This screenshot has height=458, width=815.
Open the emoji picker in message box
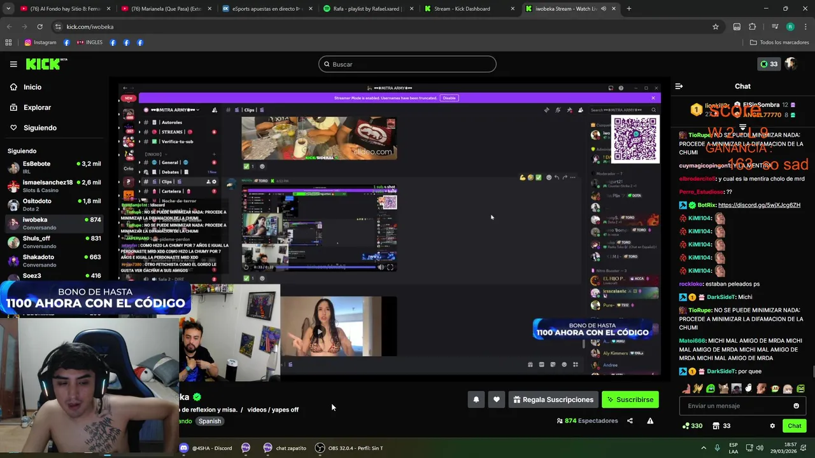796,406
